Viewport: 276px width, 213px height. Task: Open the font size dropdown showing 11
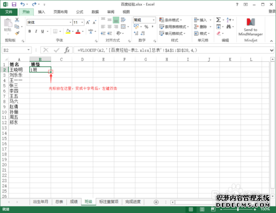coord(82,23)
